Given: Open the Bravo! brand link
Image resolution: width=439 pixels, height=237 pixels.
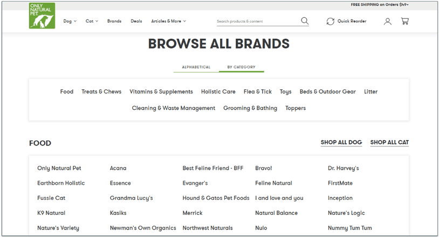Looking at the screenshot, I should pyautogui.click(x=264, y=168).
